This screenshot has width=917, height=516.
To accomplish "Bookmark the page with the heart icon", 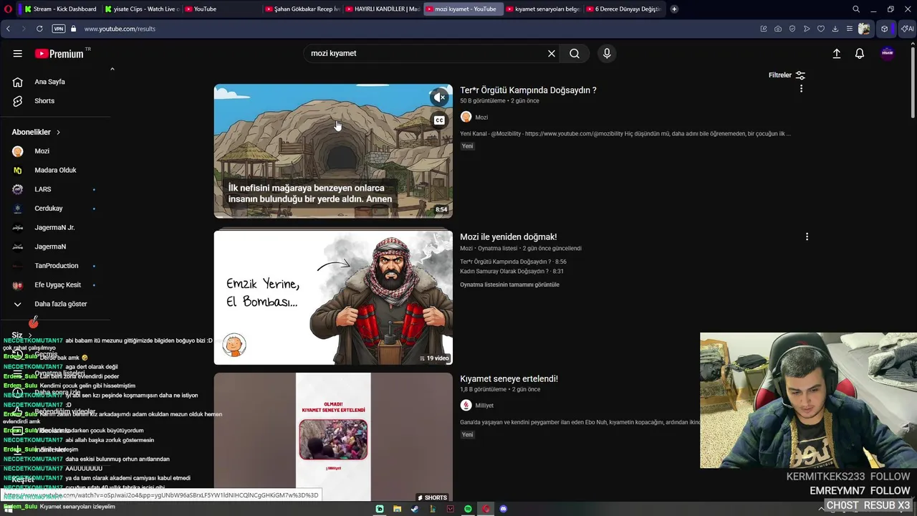I will tap(821, 29).
